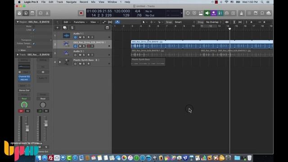The width and height of the screenshot is (288, 162).
Task: Open the Media Browser icon
Action: pos(269,13)
